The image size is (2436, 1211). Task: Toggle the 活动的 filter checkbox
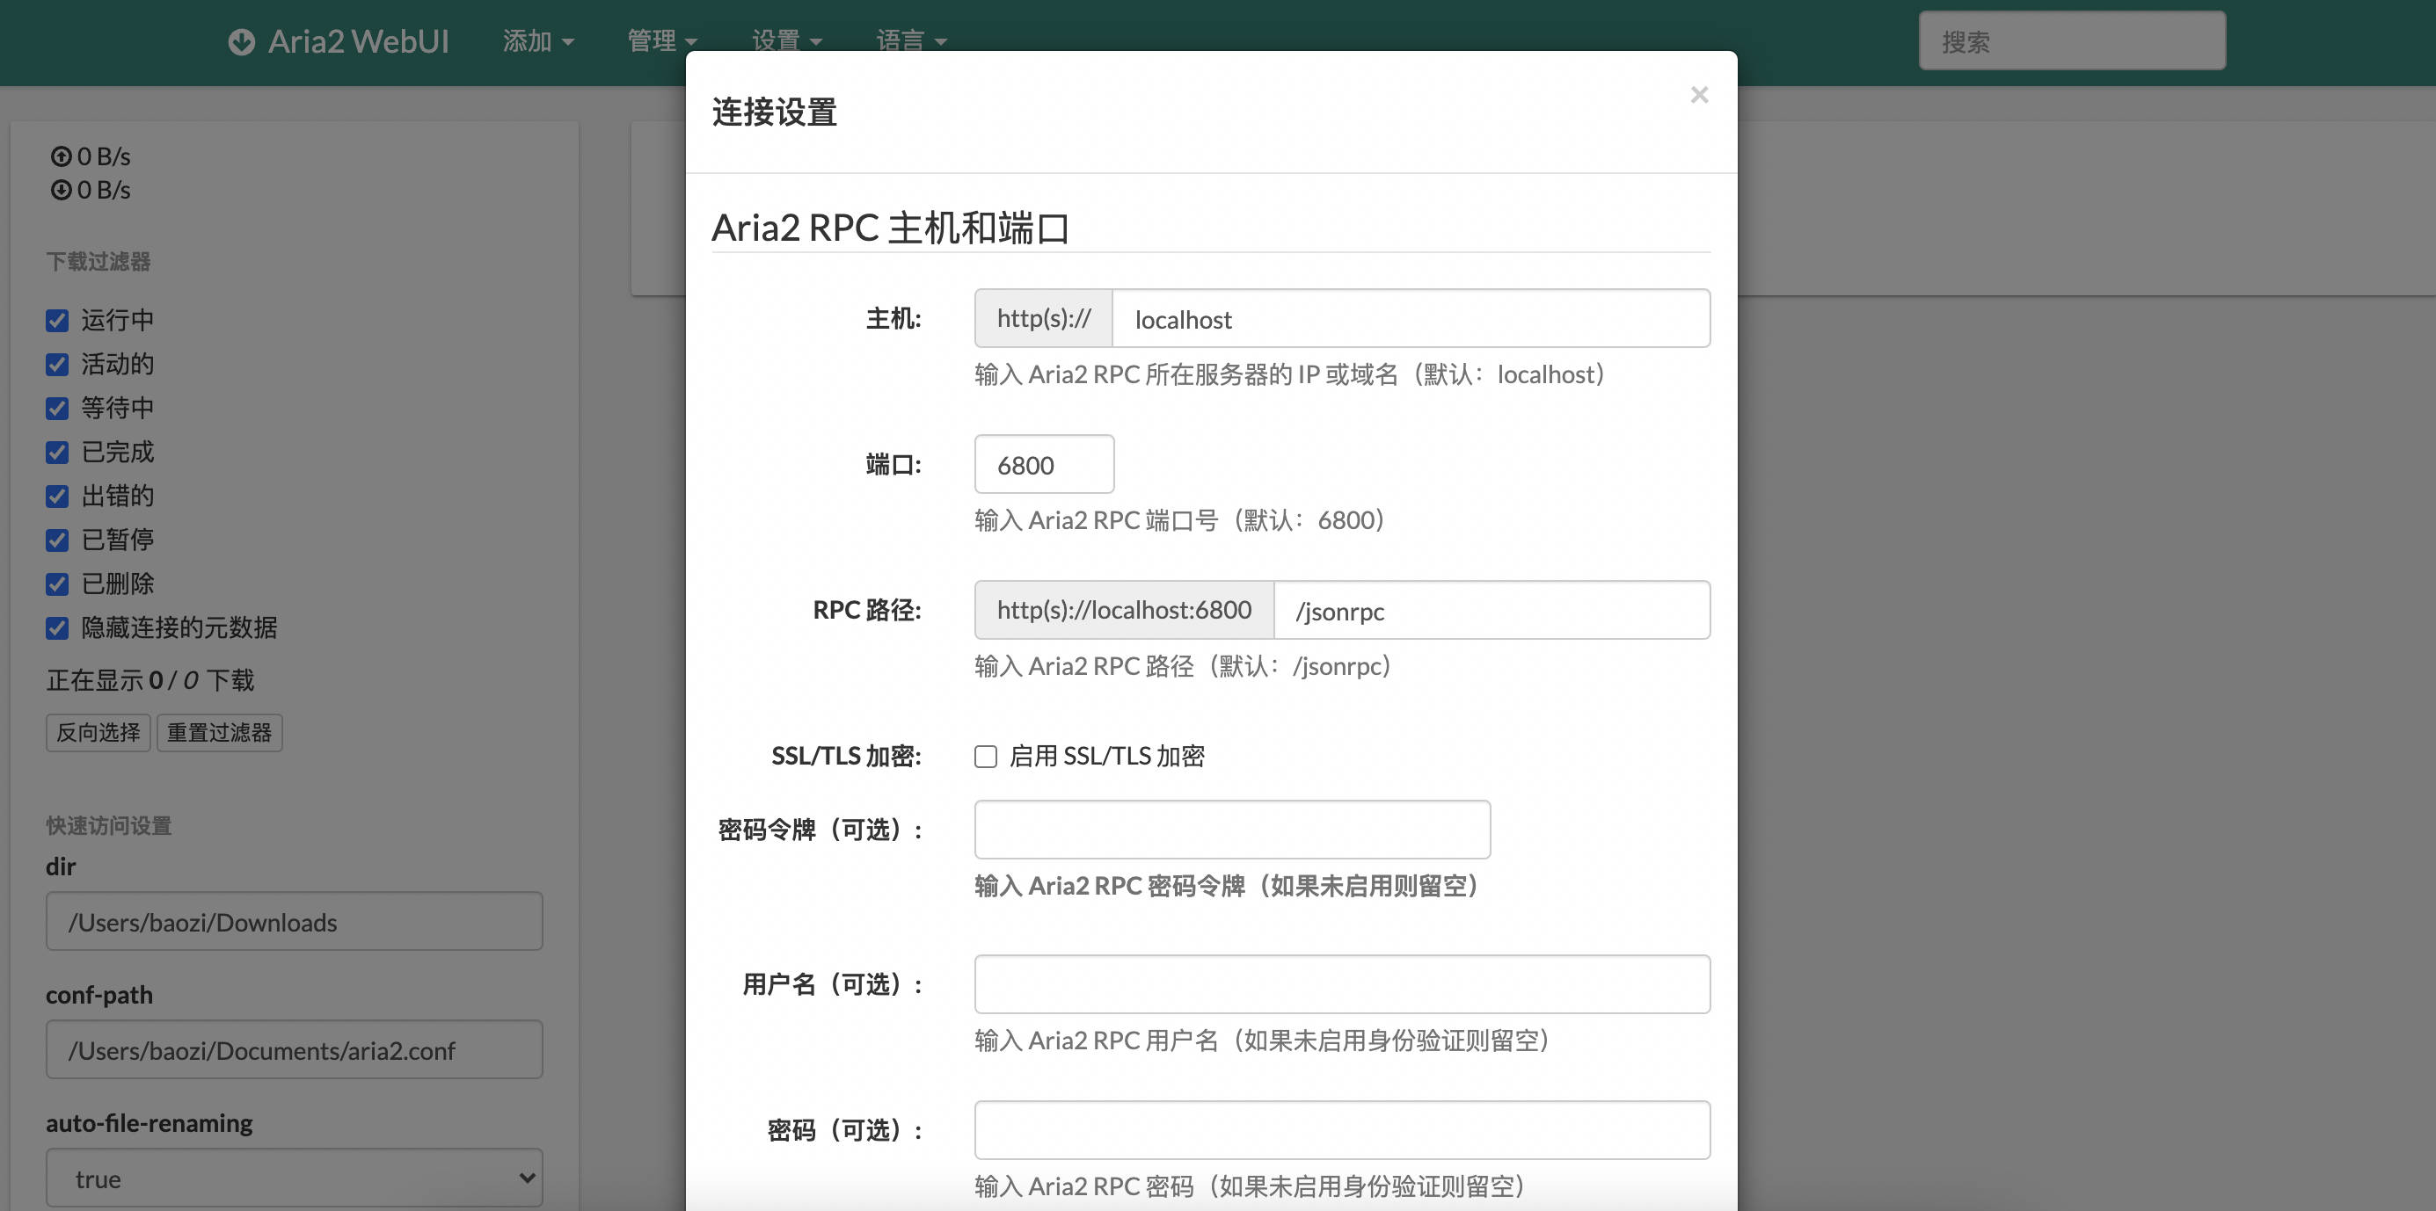[x=58, y=364]
